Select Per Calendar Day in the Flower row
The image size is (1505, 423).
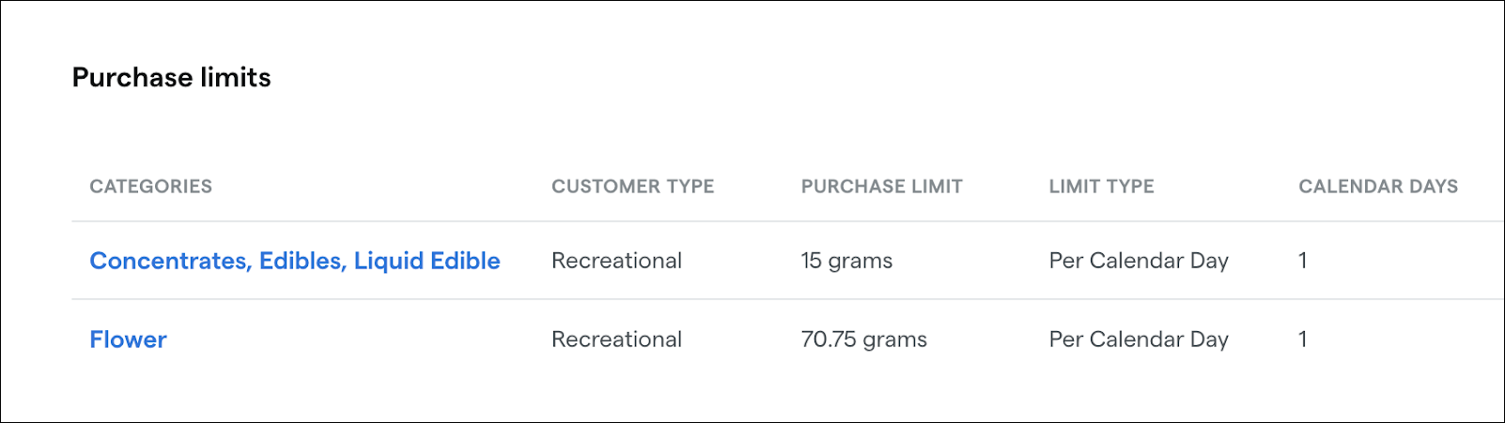pyautogui.click(x=1138, y=340)
